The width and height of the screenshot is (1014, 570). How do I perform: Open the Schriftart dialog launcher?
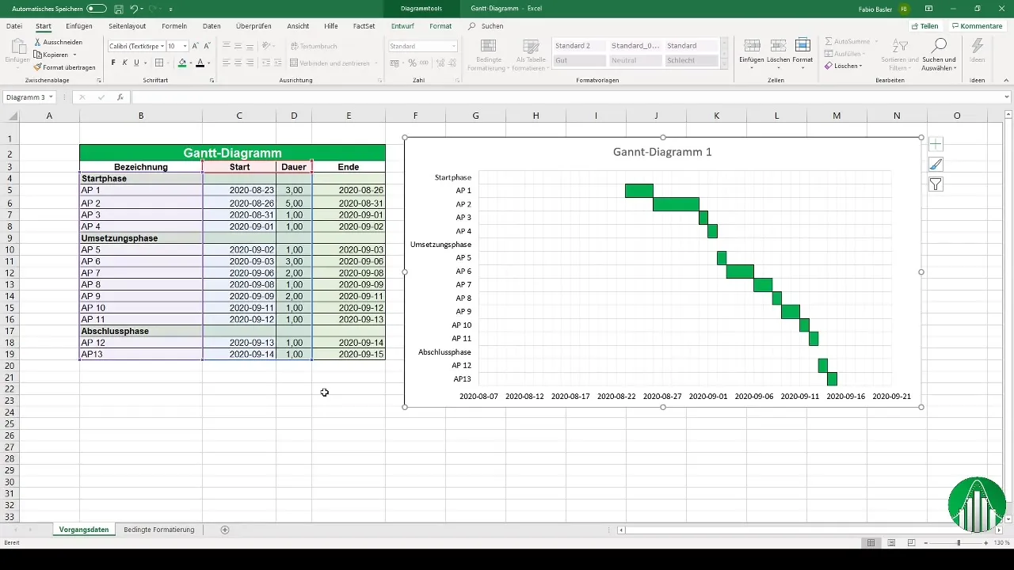(x=212, y=81)
